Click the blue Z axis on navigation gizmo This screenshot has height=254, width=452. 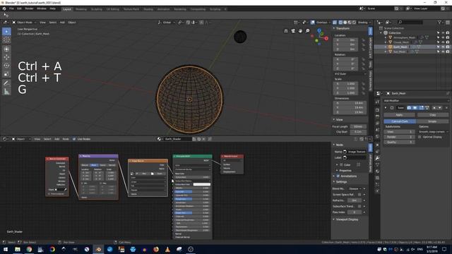(x=319, y=30)
